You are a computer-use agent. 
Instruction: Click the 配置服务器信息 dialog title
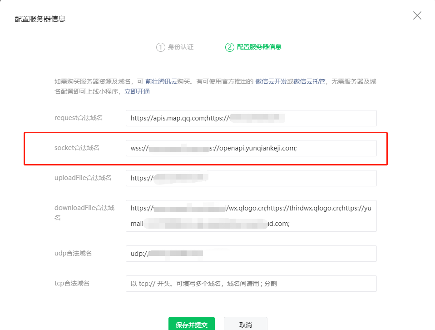(x=40, y=19)
